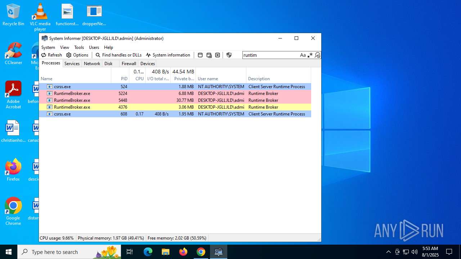Image resolution: width=461 pixels, height=259 pixels.
Task: Switch to the Firewall tab
Action: pyautogui.click(x=129, y=64)
